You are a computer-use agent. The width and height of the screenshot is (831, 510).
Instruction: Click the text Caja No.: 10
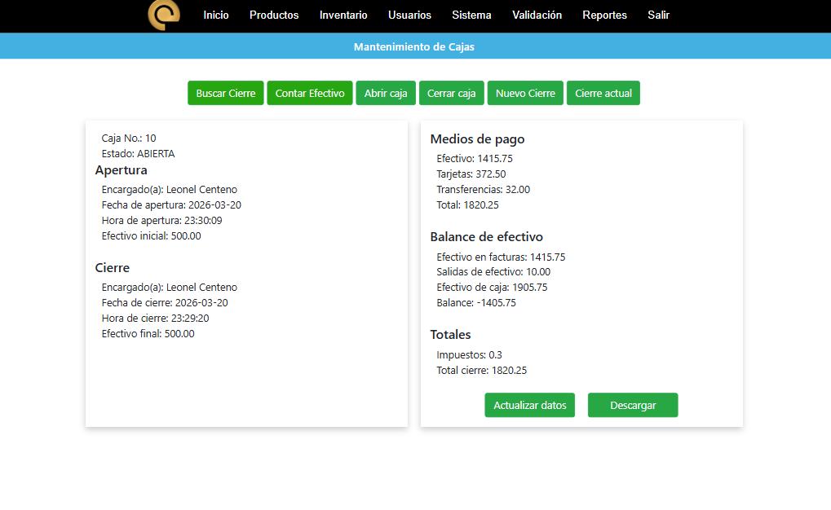tap(129, 138)
